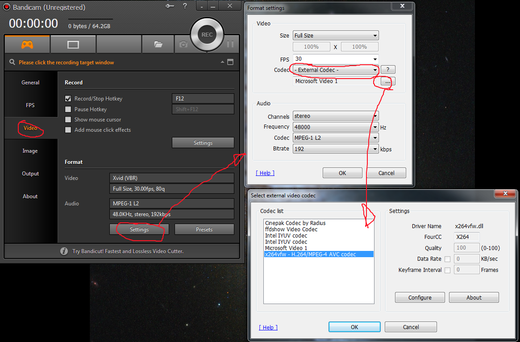
Task: Open the FPS tab in sidebar
Action: click(x=30, y=105)
